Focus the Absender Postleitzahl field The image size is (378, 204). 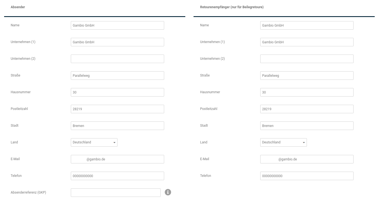(117, 109)
